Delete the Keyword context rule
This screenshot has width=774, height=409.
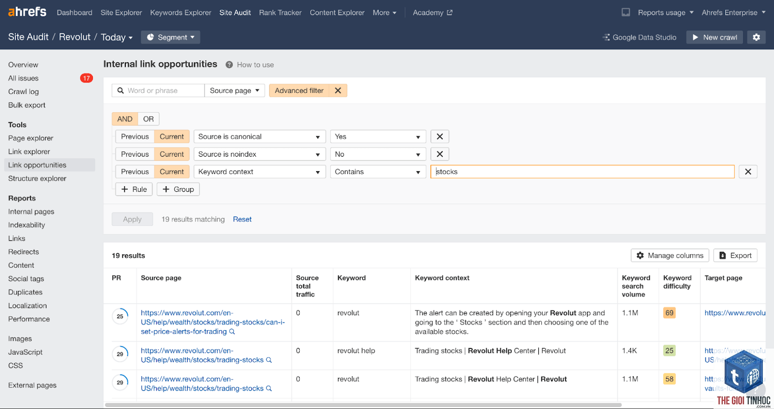(x=748, y=172)
